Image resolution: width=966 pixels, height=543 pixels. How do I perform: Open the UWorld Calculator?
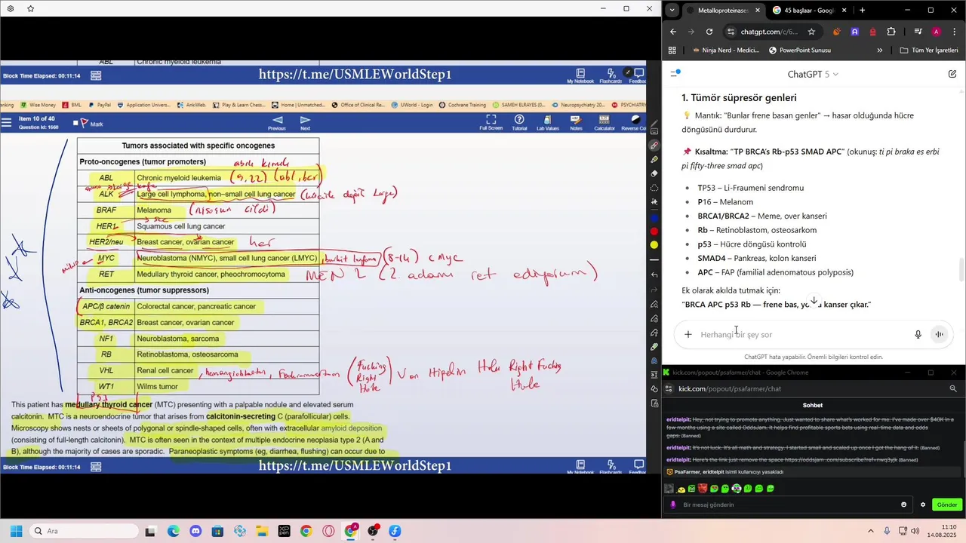(604, 123)
